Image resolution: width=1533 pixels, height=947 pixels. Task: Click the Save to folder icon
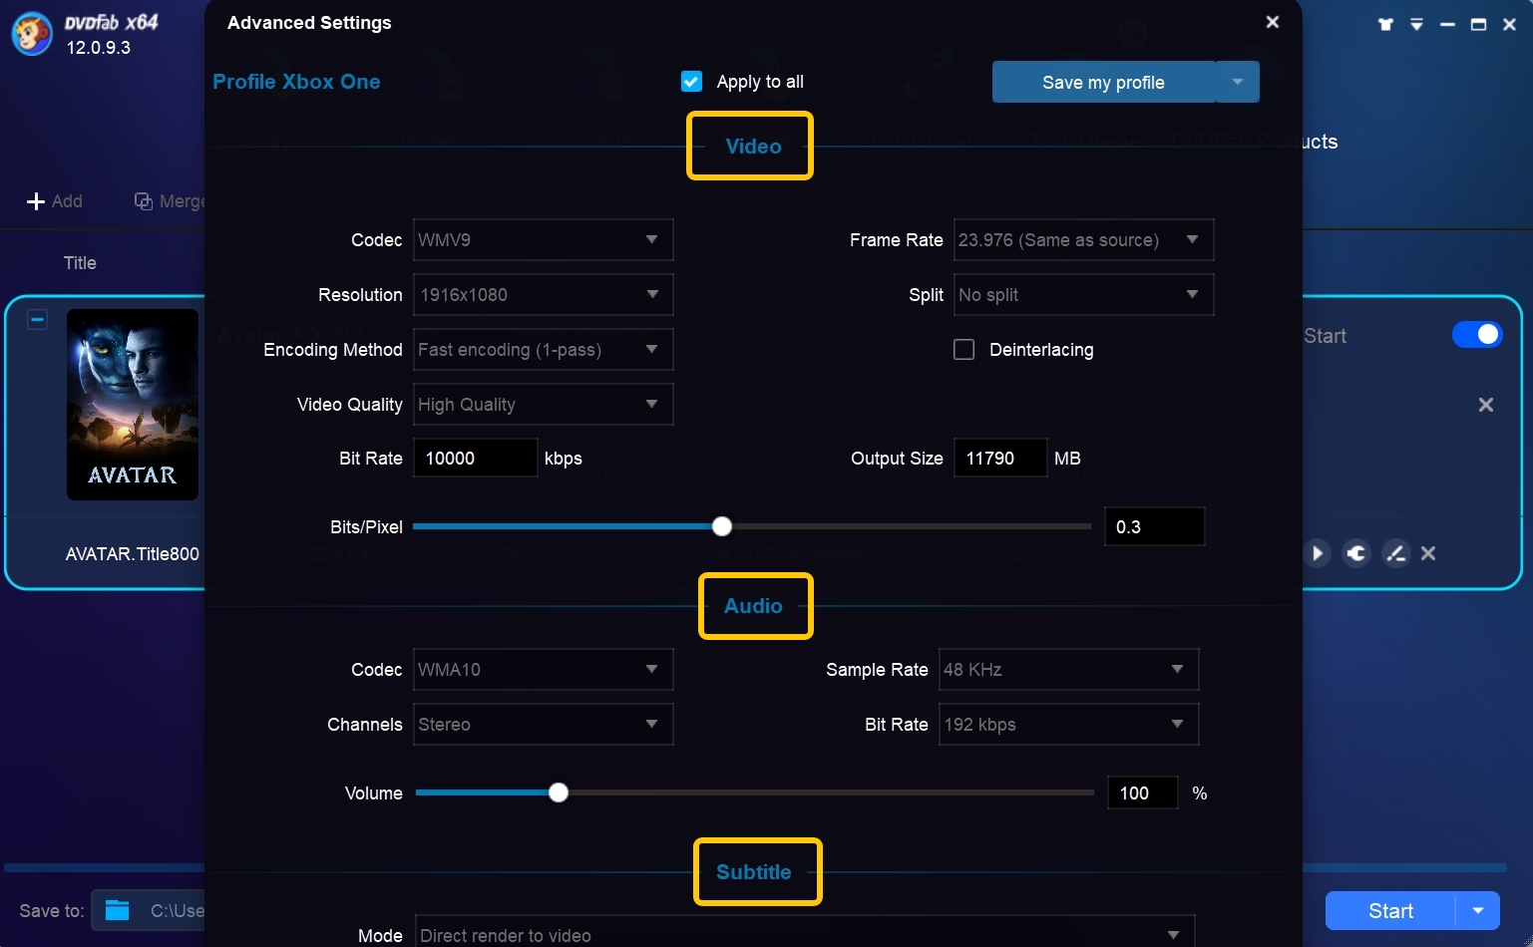pos(118,910)
